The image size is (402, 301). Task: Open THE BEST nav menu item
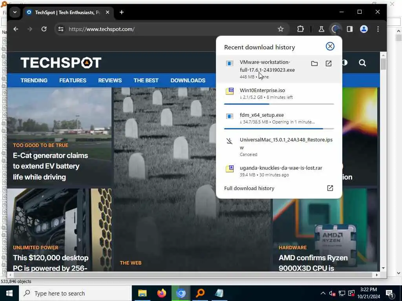click(146, 80)
